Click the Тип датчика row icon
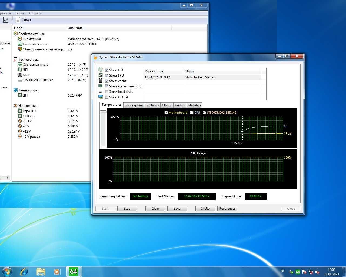346x277 pixels. pos(20,39)
